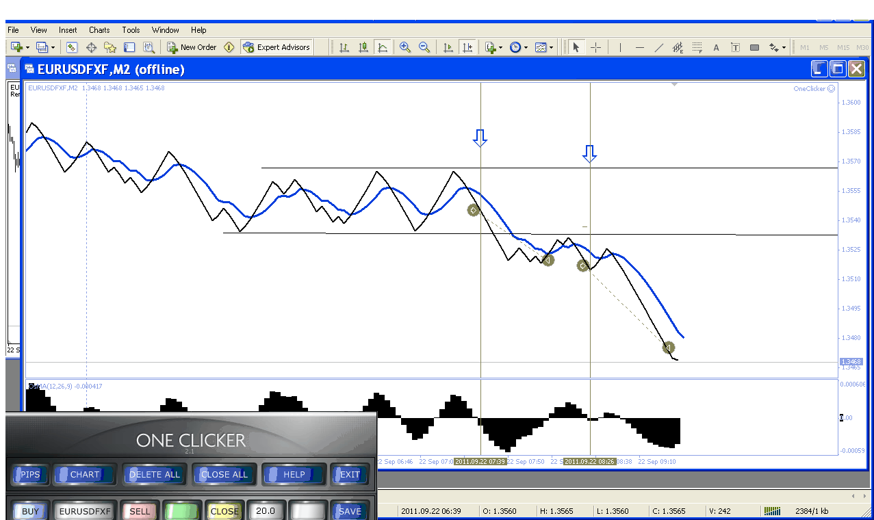
Task: Select the Fibonacci Retracement tool
Action: (697, 47)
